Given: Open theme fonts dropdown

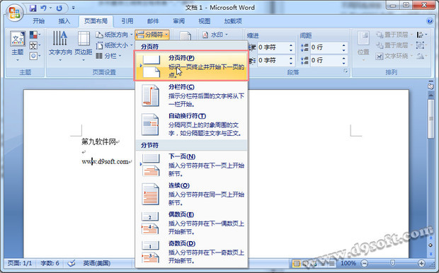Looking at the screenshot, I should pyautogui.click(x=35, y=45).
